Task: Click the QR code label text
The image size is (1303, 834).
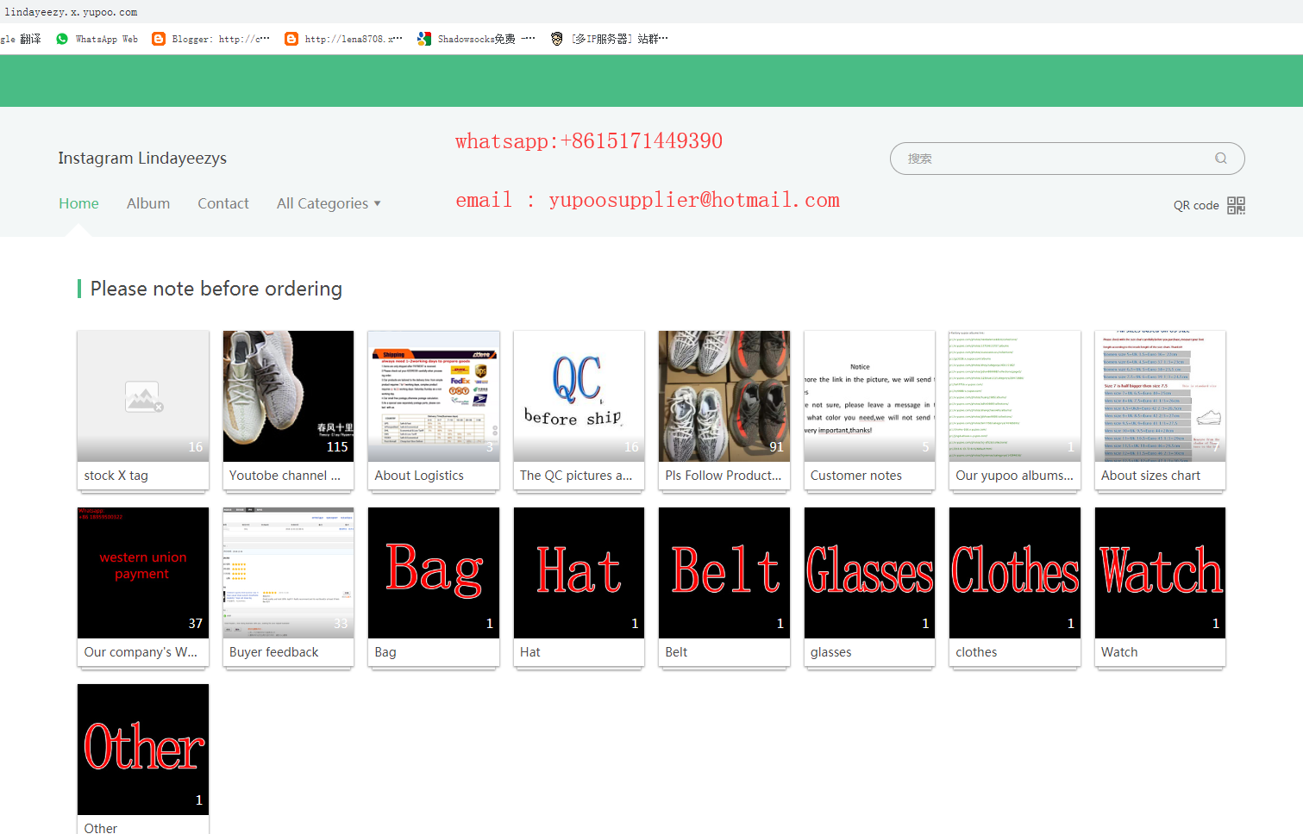Action: 1196,205
